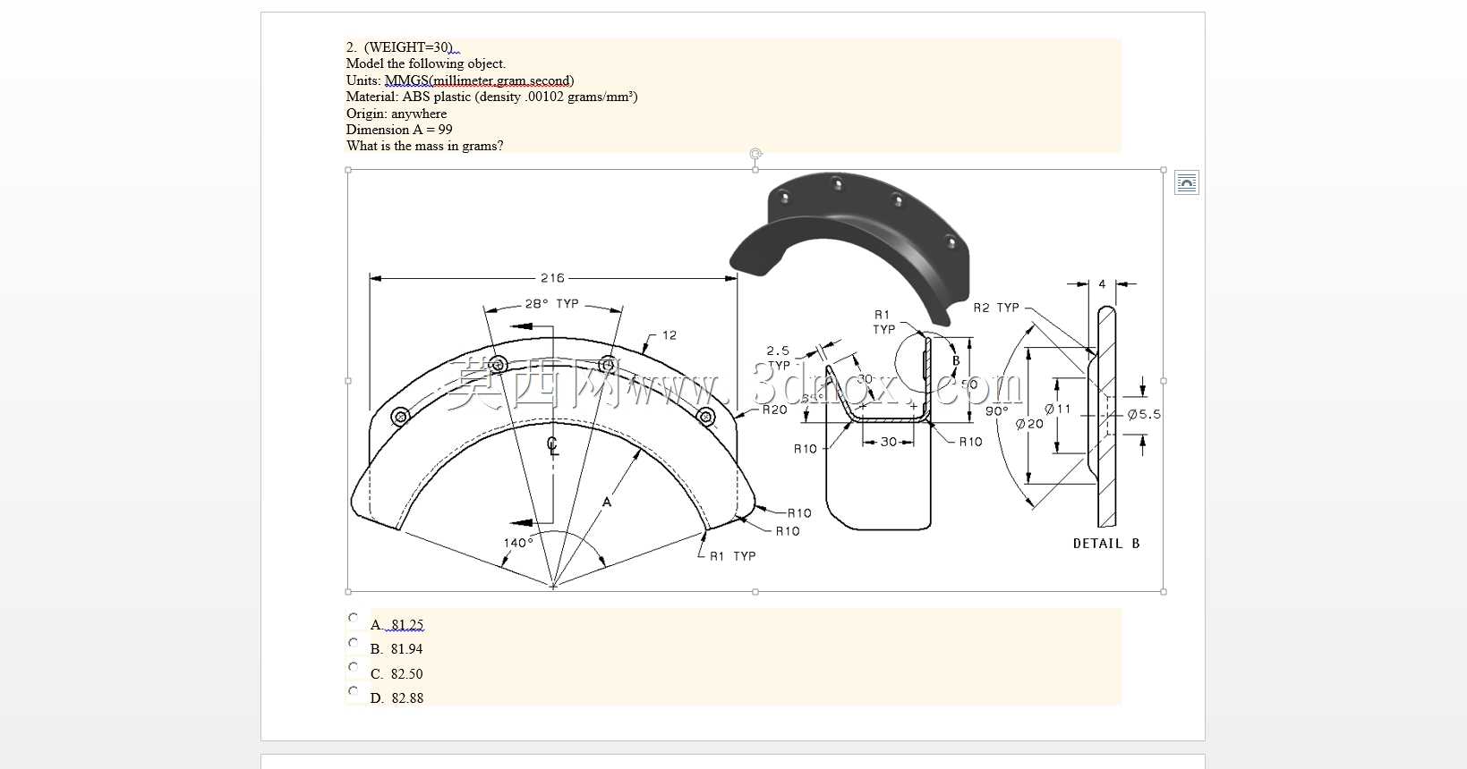Click the "Origin: anywhere" line
This screenshot has height=769, width=1467.
coord(397,114)
